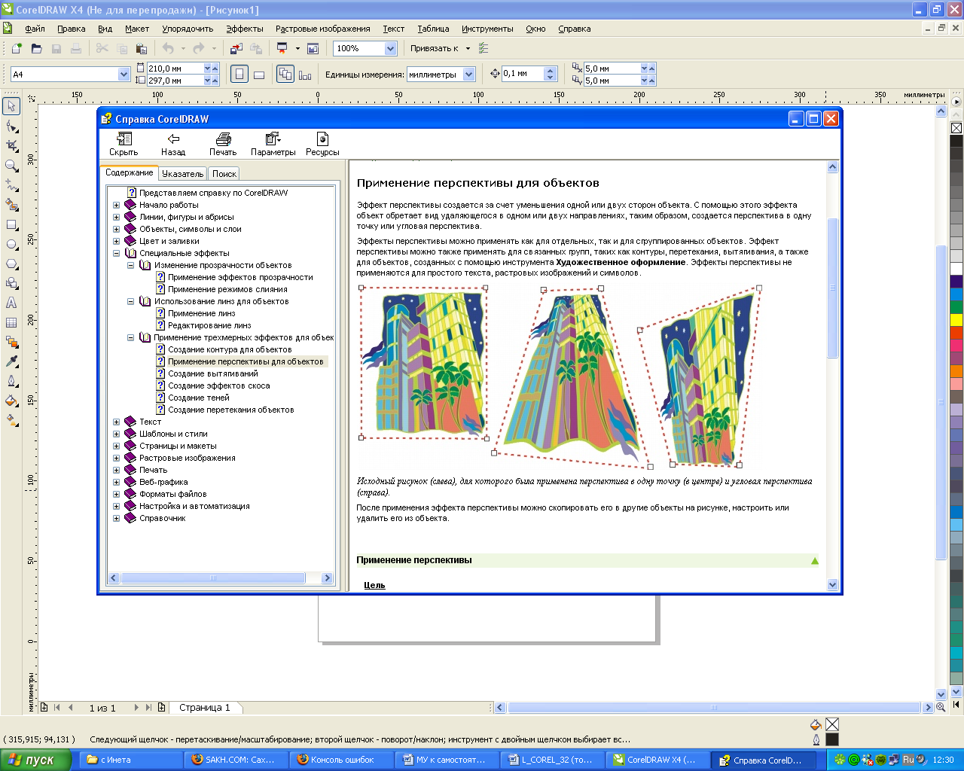This screenshot has height=771, width=964.
Task: Click the Ru language tray indicator
Action: pos(908,760)
